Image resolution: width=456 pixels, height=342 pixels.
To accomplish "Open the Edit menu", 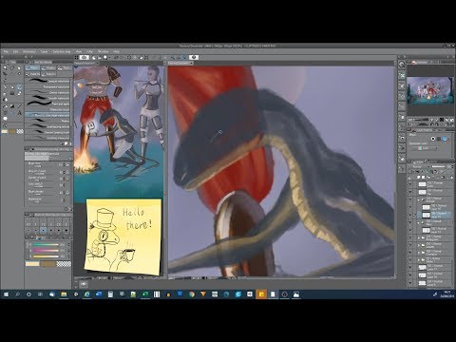I will pyautogui.click(x=15, y=51).
